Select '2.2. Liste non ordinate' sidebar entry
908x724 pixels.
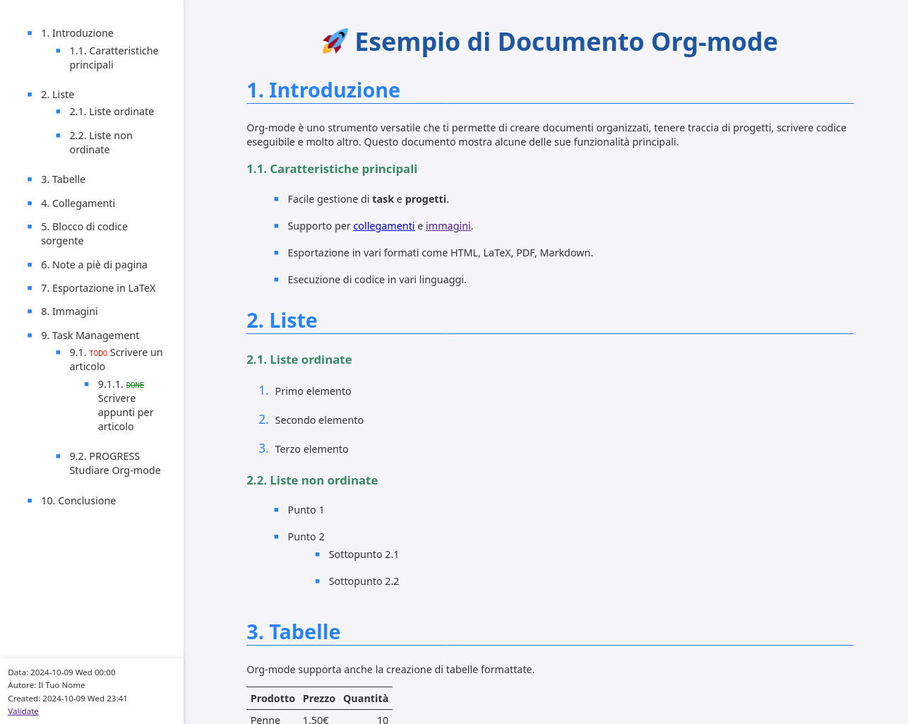pos(101,143)
